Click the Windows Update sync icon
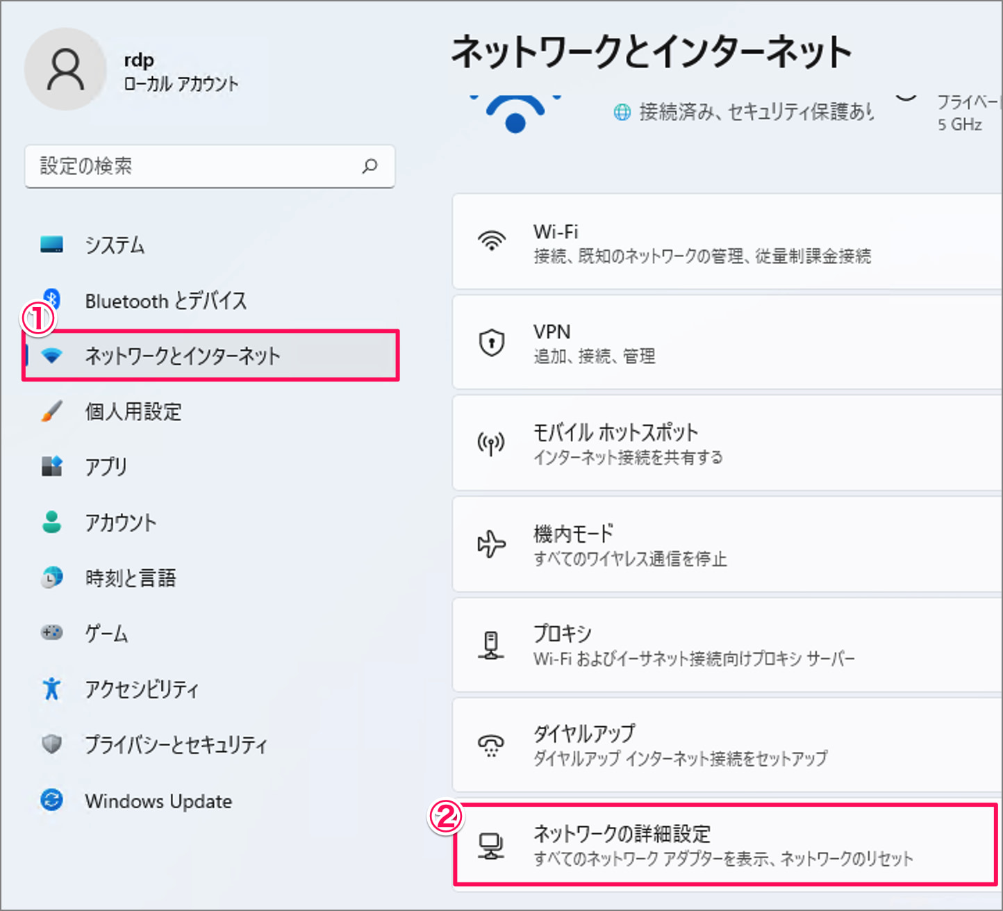 (52, 801)
